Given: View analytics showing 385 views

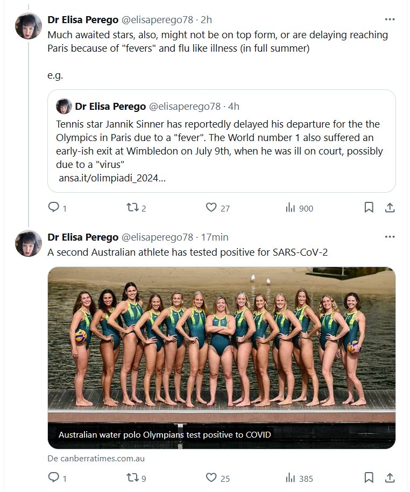Looking at the screenshot, I should coord(290,477).
